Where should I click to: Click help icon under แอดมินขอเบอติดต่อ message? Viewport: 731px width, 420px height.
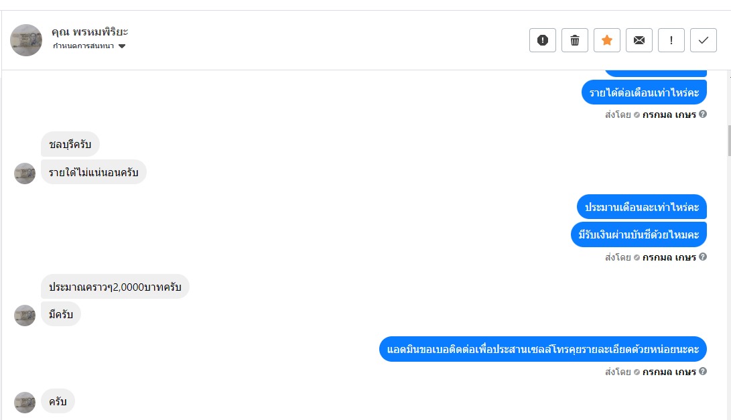point(703,372)
